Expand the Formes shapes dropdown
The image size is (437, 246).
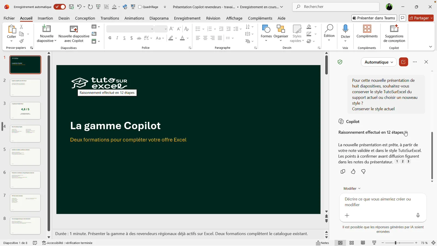[266, 41]
